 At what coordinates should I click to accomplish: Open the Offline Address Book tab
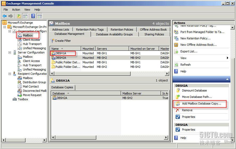(153, 30)
